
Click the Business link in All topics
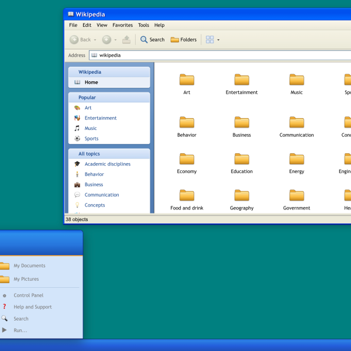coord(94,185)
